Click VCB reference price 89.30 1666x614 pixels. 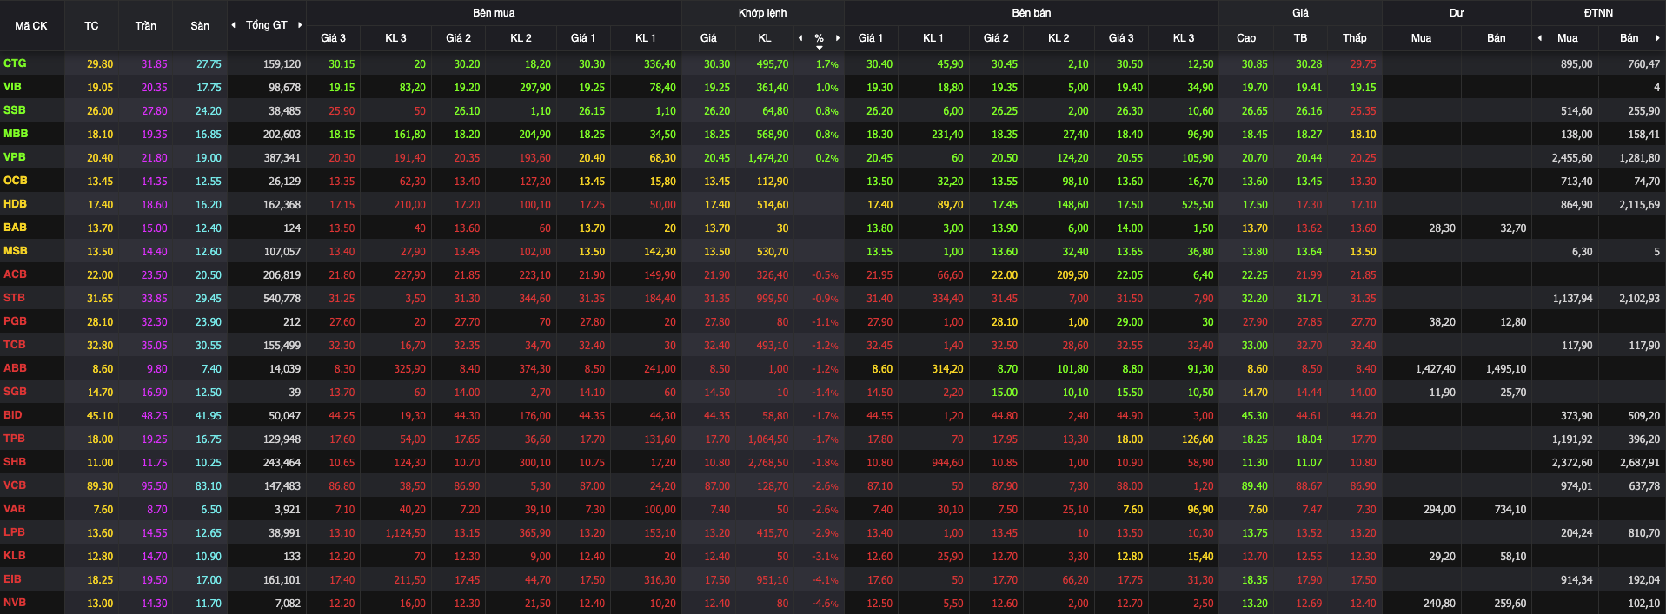coord(100,486)
